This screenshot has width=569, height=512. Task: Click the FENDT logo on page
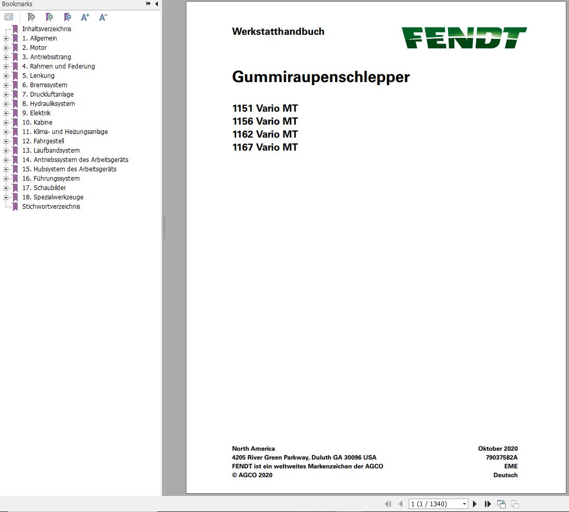coord(464,38)
